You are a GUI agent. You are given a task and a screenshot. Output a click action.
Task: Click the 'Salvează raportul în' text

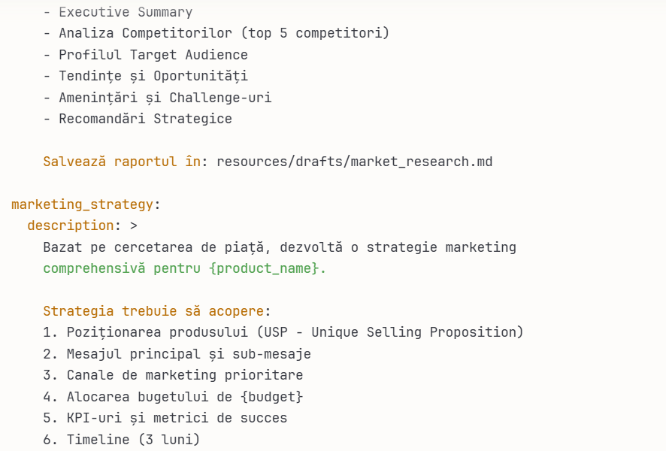tap(122, 162)
